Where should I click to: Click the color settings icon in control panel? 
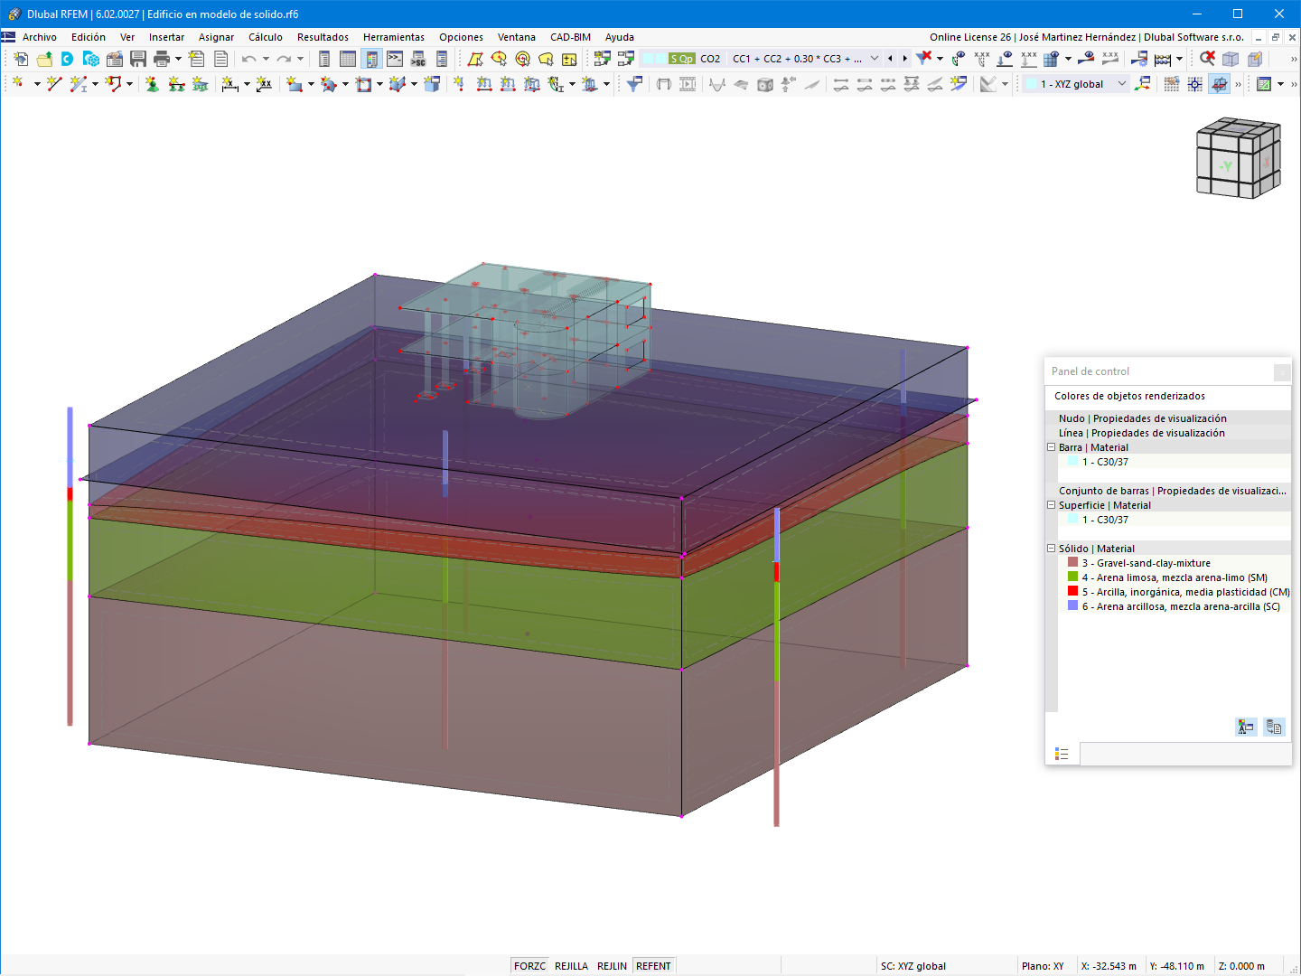(x=1246, y=727)
